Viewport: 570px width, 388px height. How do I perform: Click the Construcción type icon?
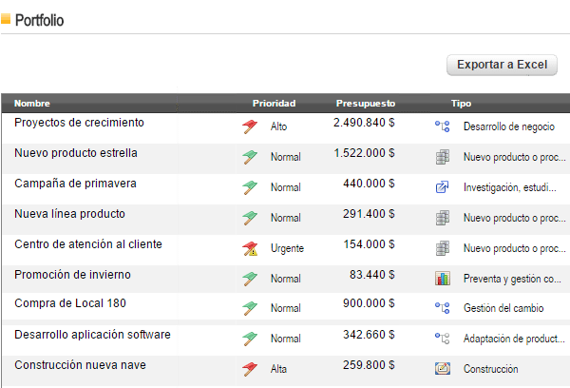pyautogui.click(x=442, y=369)
